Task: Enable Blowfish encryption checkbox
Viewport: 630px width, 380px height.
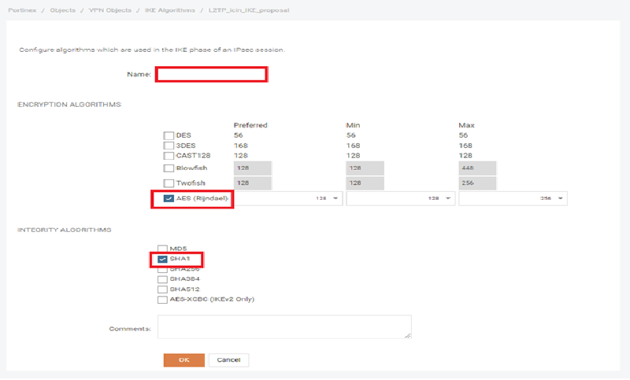Action: (x=169, y=168)
